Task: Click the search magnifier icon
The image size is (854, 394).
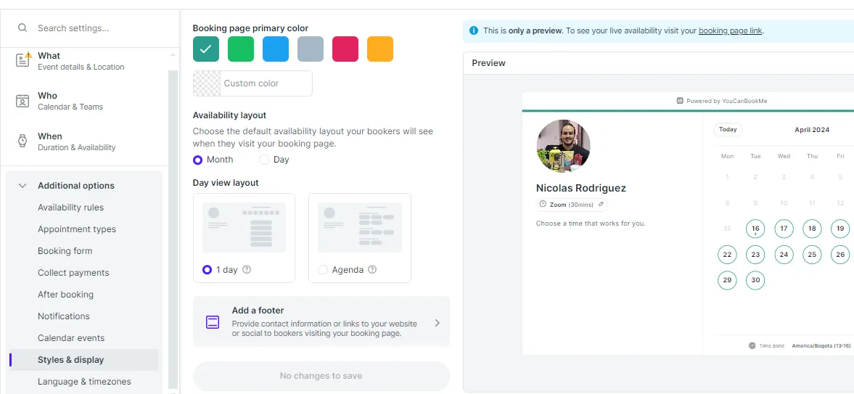Action: [22, 28]
